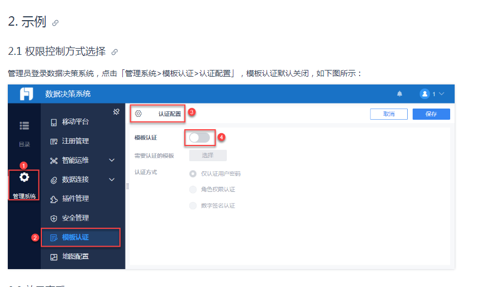Click the 目录 label in the left rail

(x=24, y=144)
